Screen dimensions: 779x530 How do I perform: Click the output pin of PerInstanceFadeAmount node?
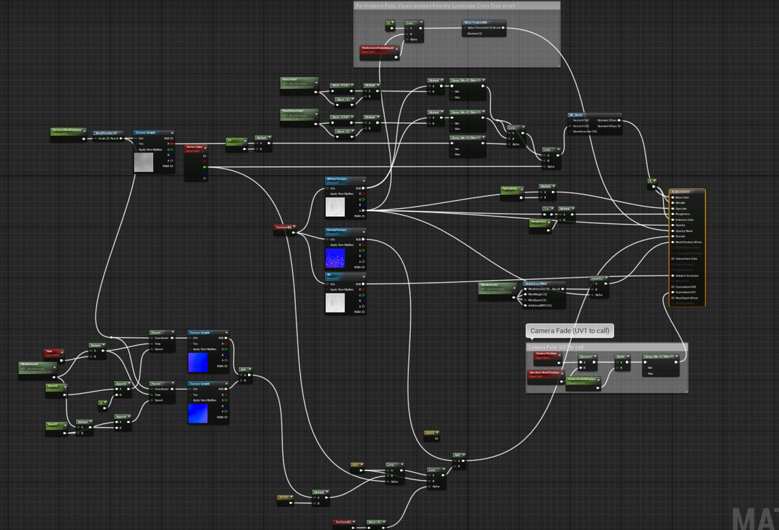click(396, 57)
